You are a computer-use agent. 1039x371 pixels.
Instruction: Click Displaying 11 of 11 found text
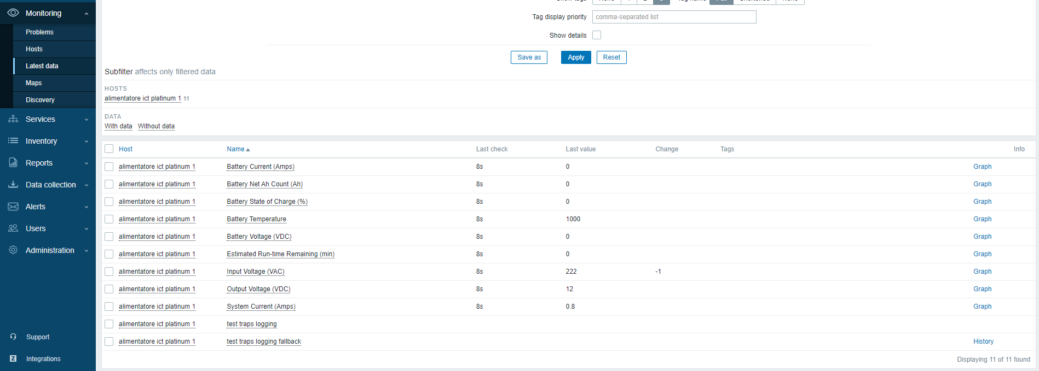pyautogui.click(x=993, y=360)
